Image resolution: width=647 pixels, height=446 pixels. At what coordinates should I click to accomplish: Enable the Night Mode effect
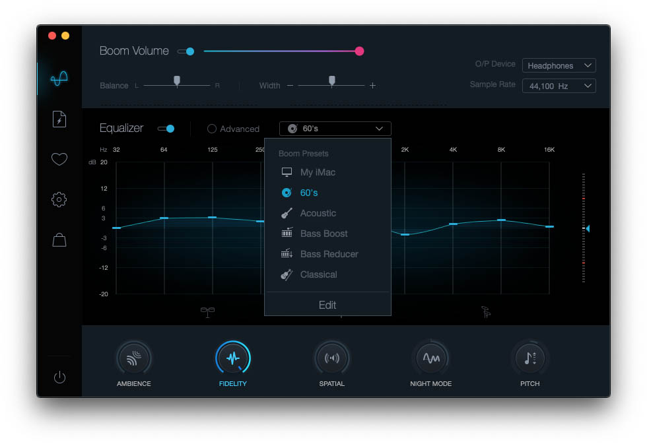[431, 358]
